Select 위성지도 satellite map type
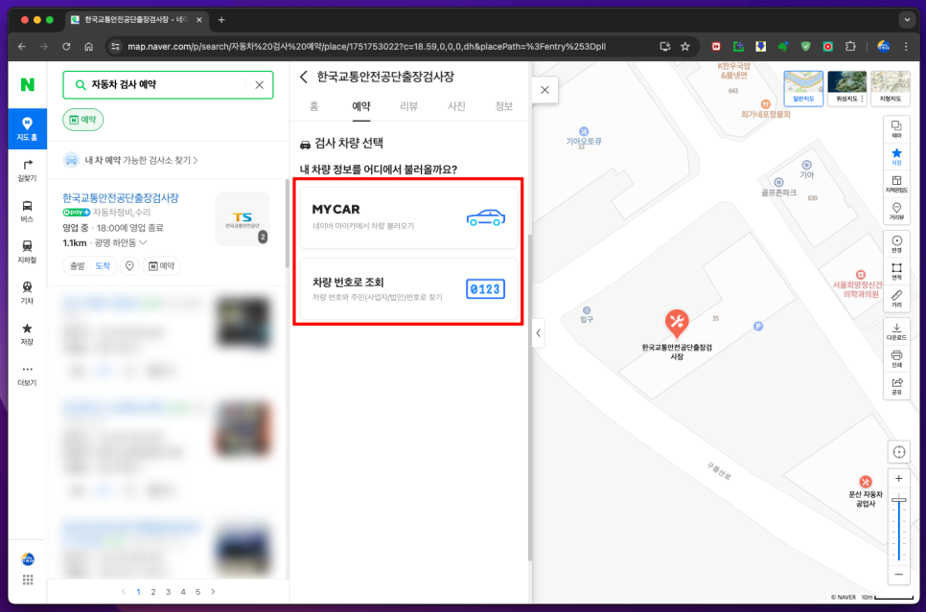Viewport: 926px width, 612px height. pos(846,87)
